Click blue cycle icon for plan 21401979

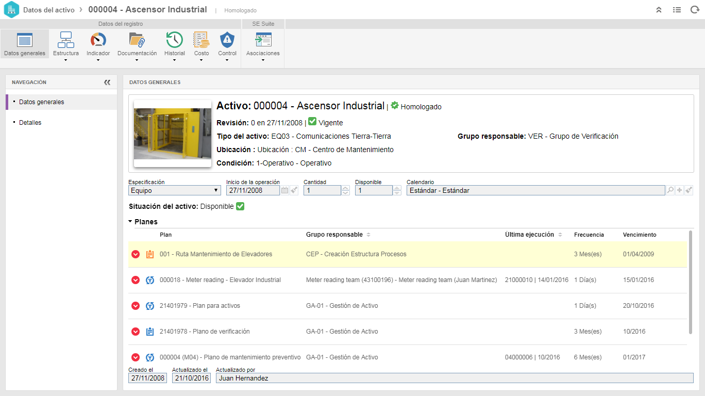point(150,306)
